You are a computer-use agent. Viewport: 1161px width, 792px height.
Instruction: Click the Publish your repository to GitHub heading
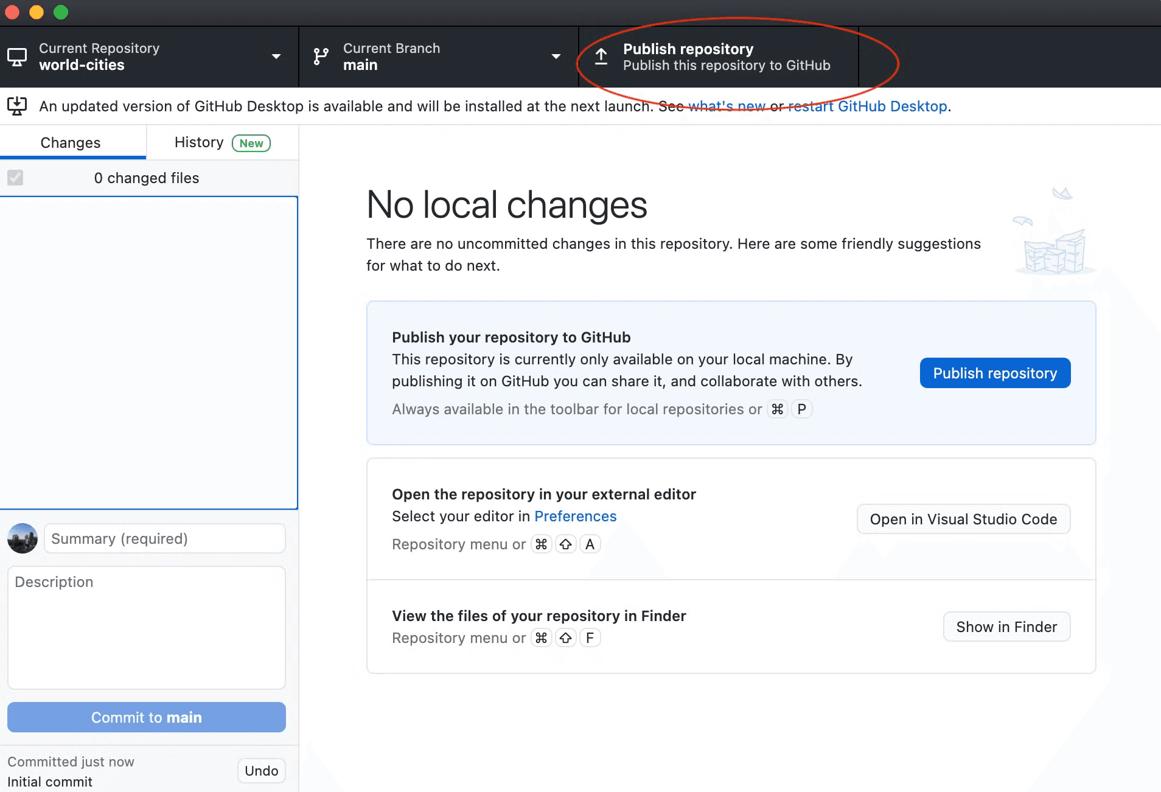511,337
